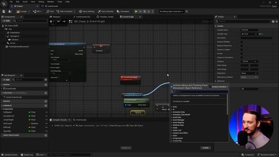This screenshot has width=279, height=157.
Task: Enable Blueprint Read Only checkbox
Action: coord(242,46)
